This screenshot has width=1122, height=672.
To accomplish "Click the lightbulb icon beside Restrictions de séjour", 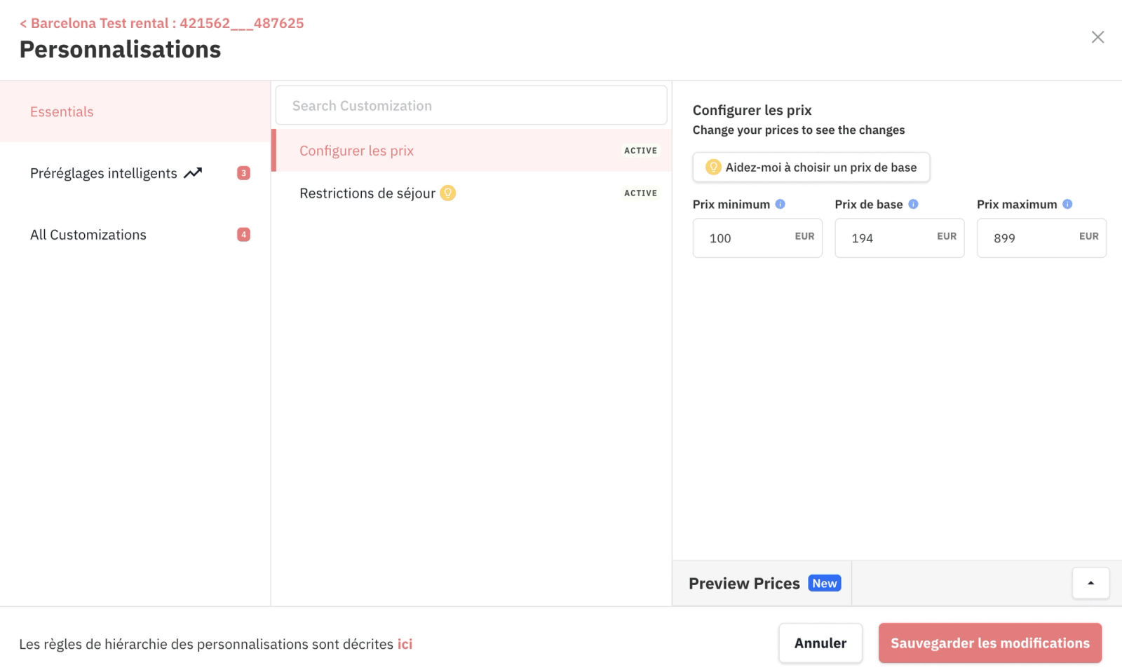I will (447, 193).
